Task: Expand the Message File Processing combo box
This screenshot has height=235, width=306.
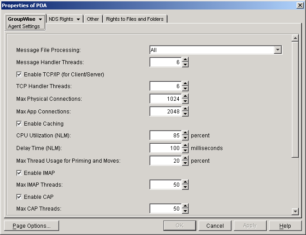Action: click(x=278, y=50)
